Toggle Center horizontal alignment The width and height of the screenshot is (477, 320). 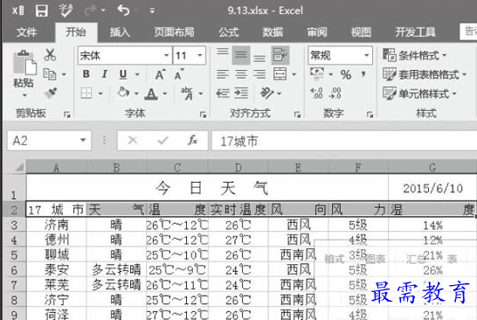(241, 74)
